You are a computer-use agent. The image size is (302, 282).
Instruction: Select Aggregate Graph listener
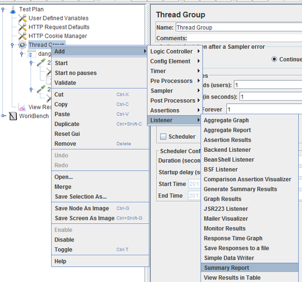click(250, 120)
